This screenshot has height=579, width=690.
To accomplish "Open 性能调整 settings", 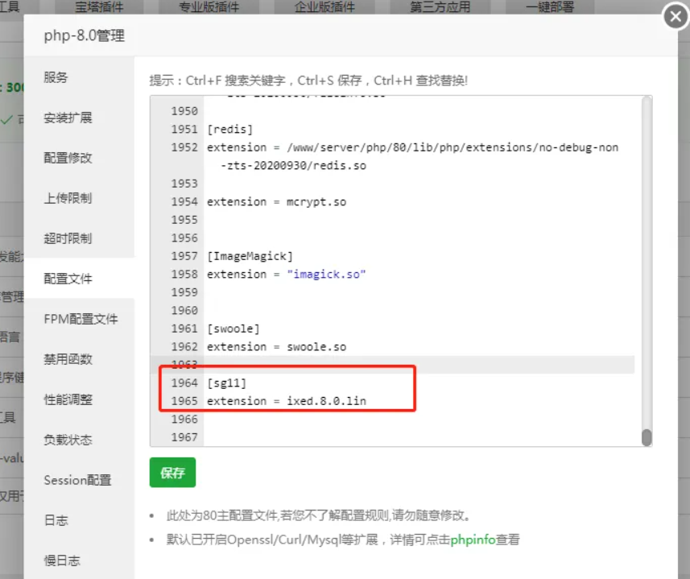I will coord(68,399).
